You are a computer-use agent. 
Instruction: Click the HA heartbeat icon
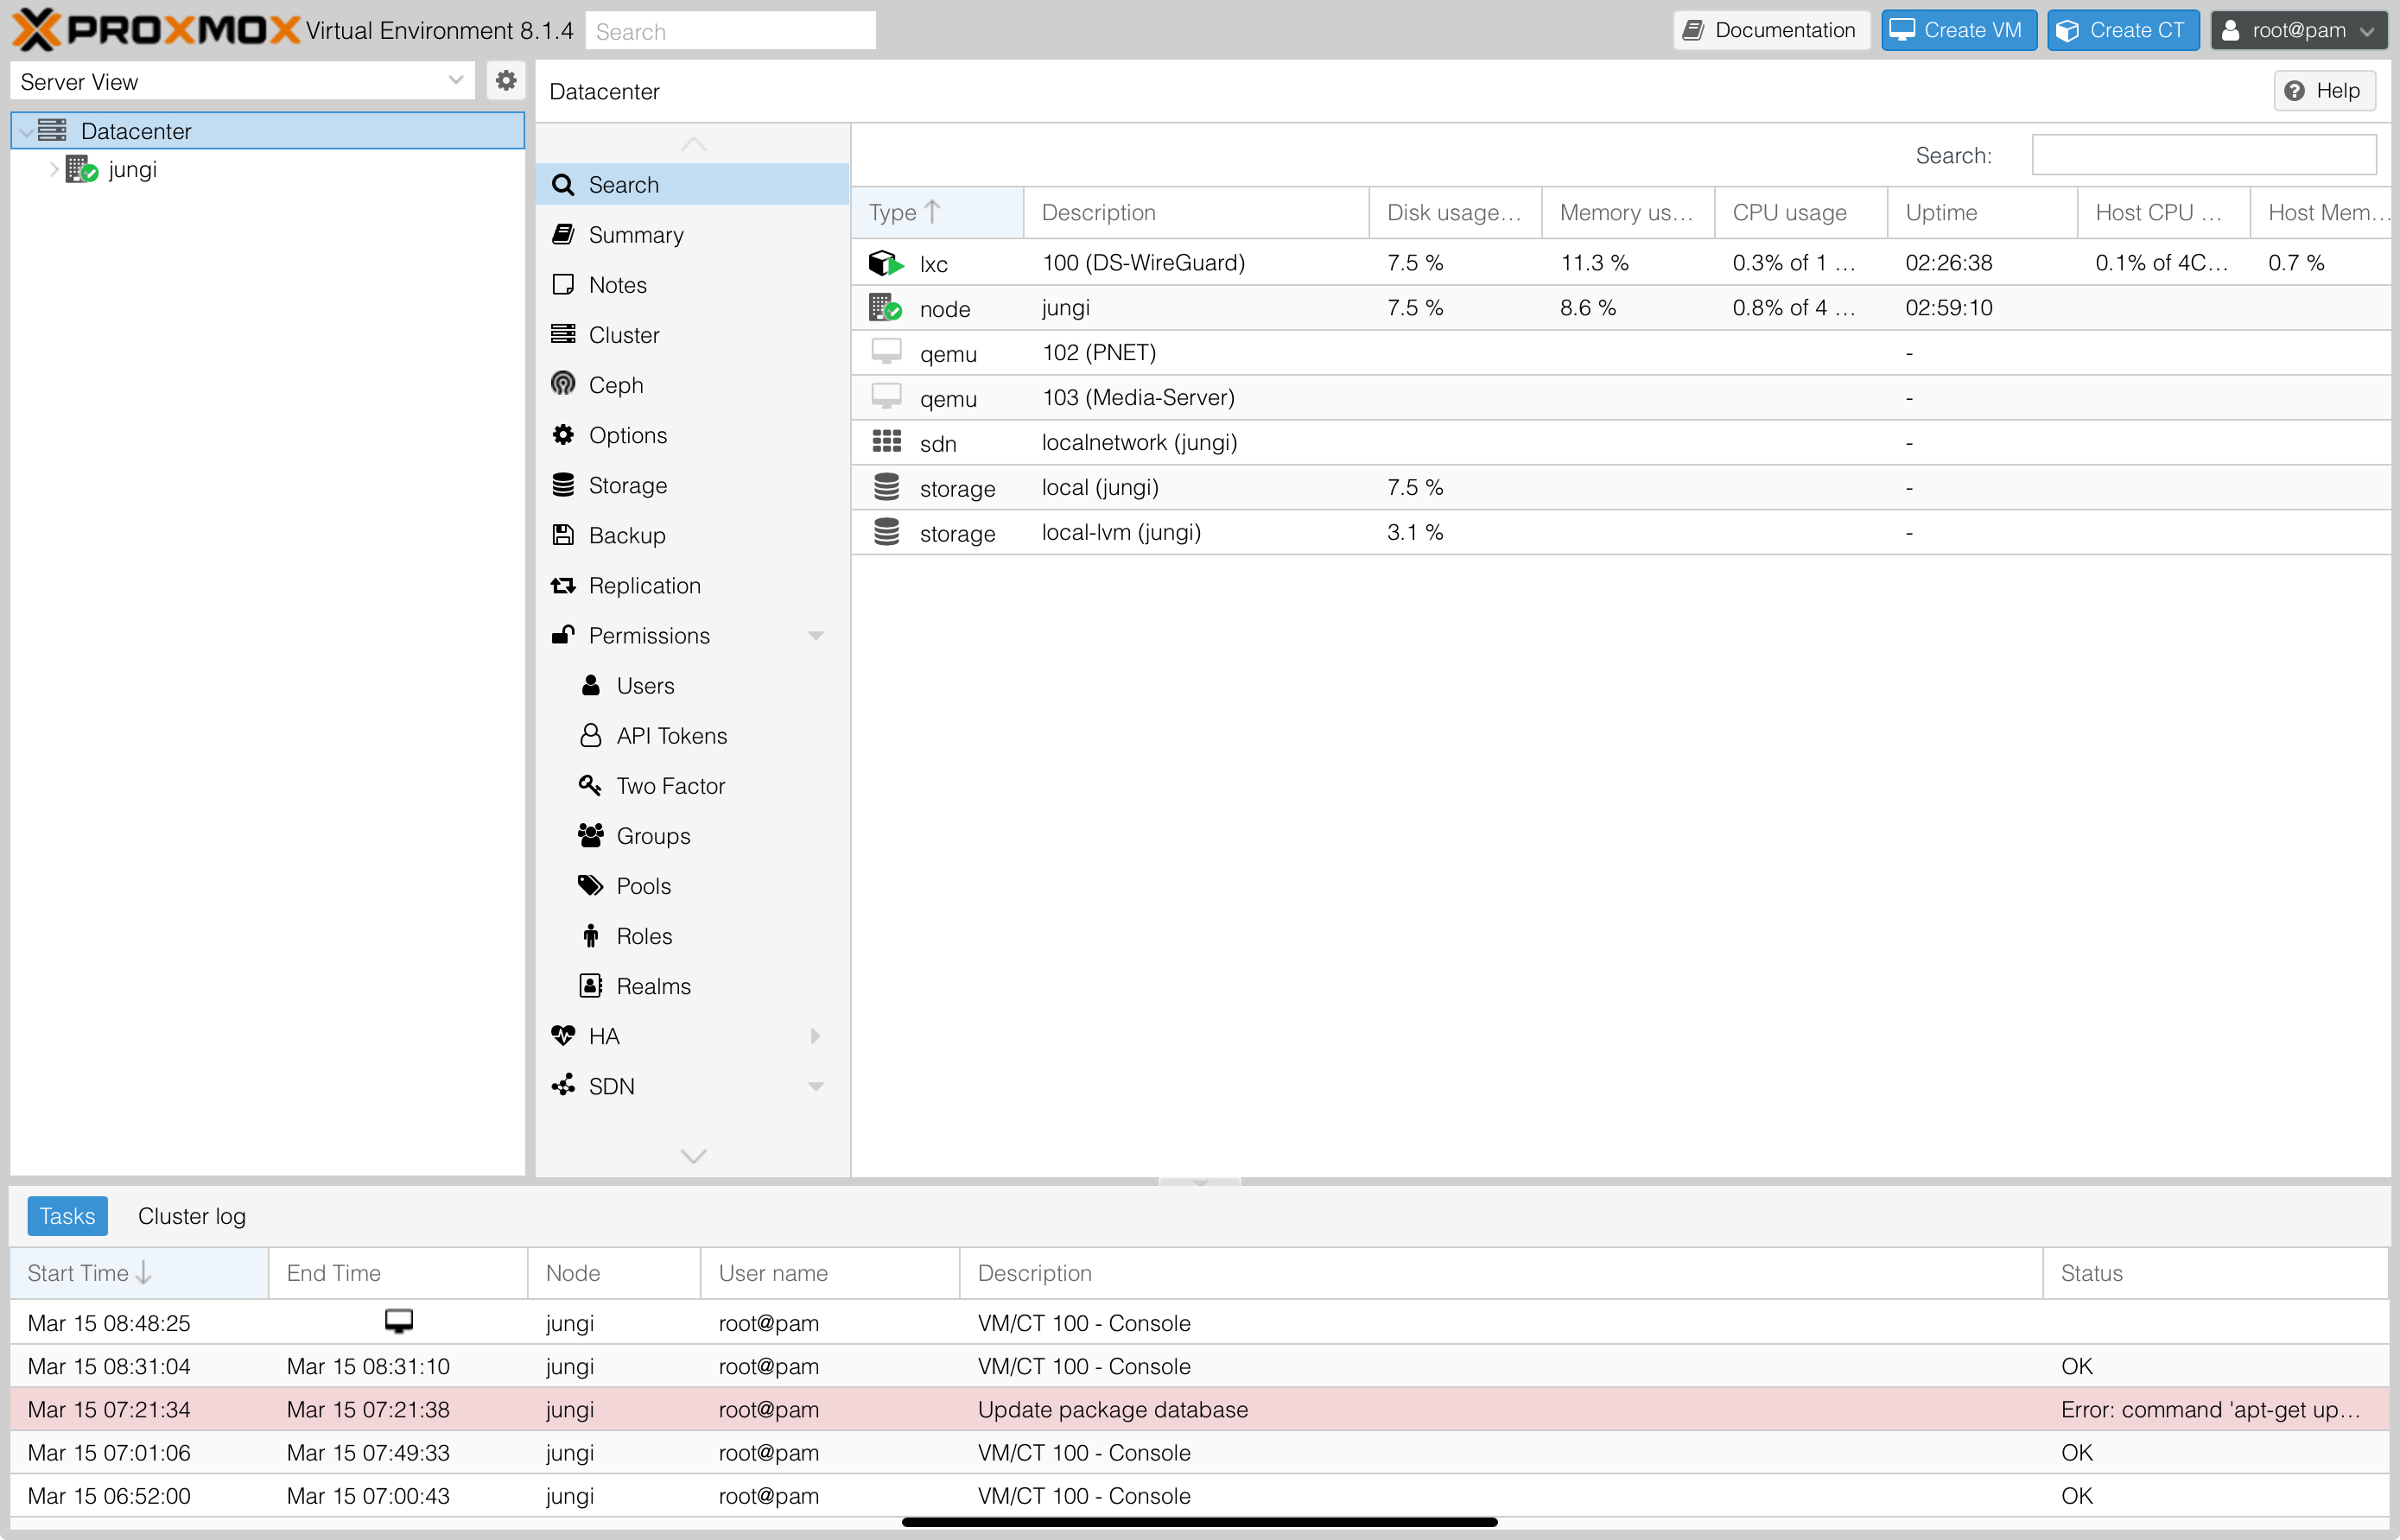[563, 1035]
